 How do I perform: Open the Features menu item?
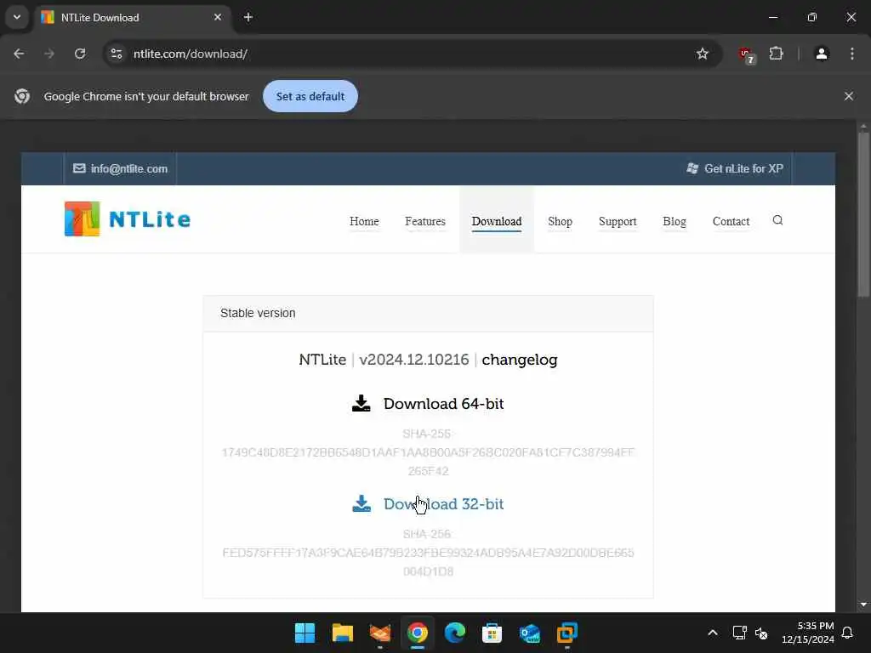tap(425, 221)
